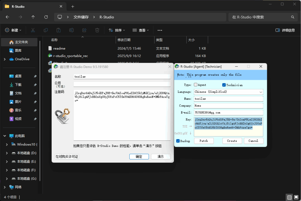Open the See more three-dots menu

(160, 30)
